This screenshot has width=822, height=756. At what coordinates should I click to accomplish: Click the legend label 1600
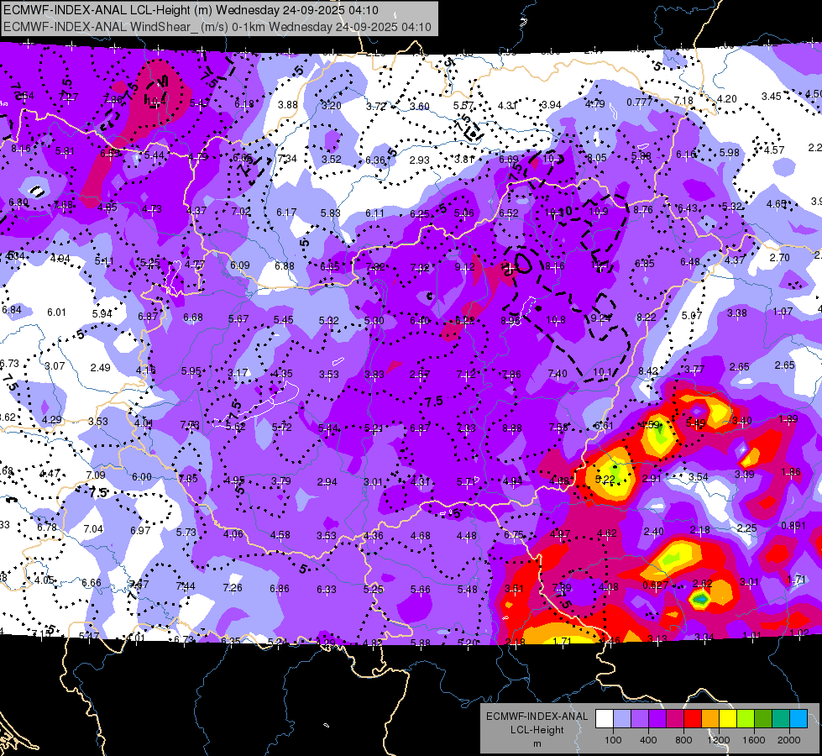tap(754, 740)
